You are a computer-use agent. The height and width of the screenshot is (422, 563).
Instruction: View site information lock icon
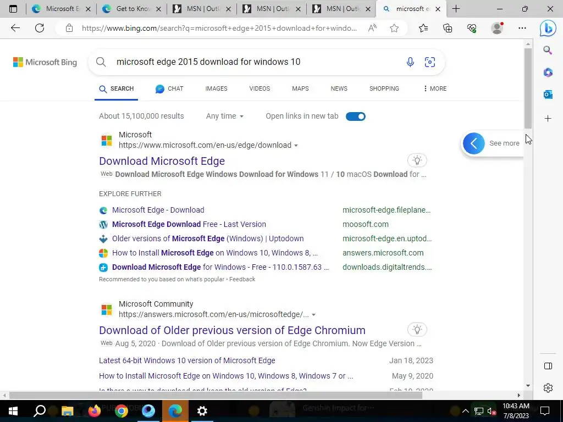click(x=69, y=28)
